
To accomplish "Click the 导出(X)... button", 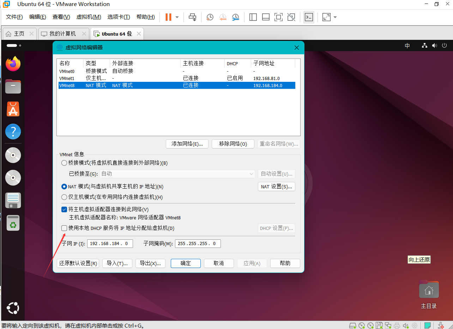I will [150, 263].
